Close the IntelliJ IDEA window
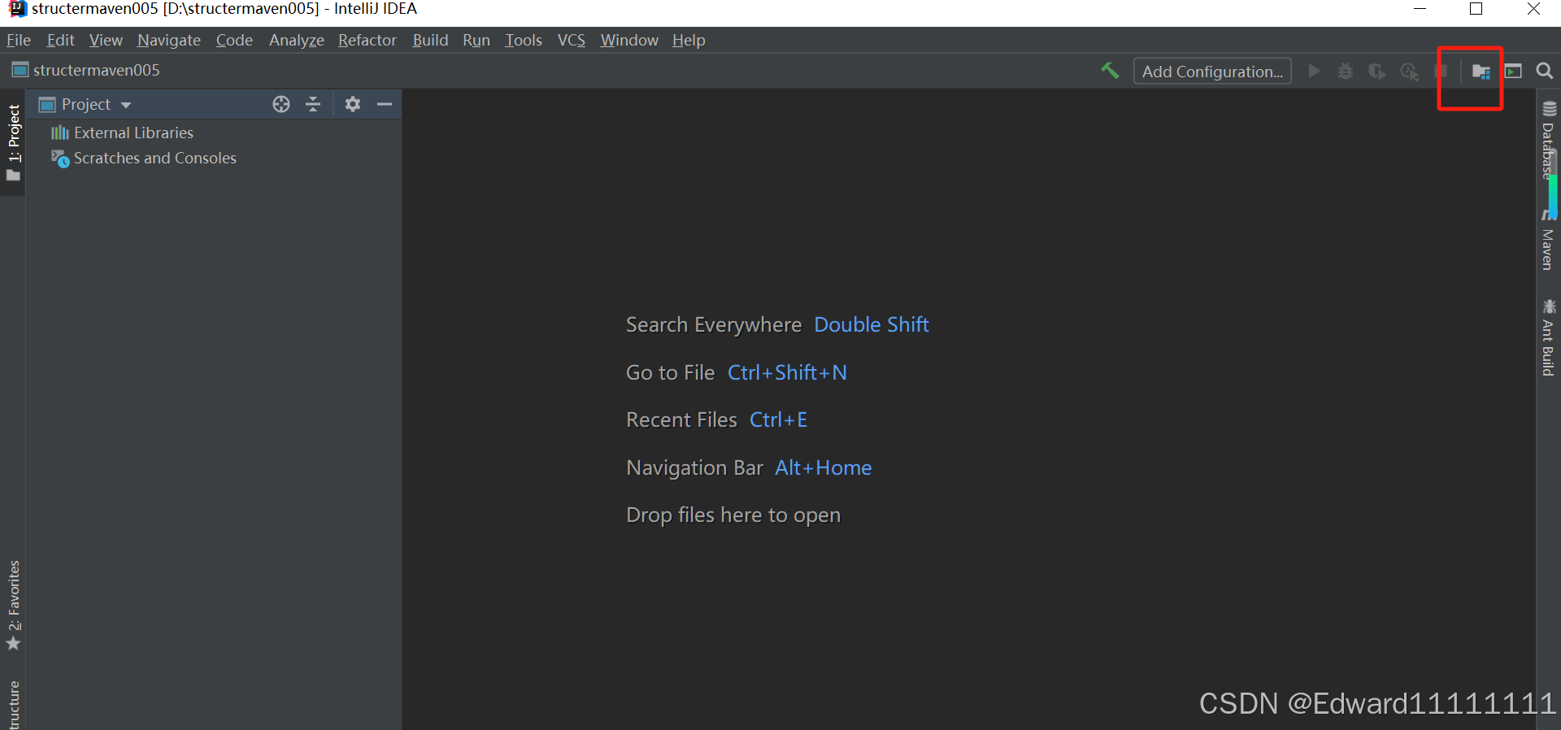This screenshot has width=1561, height=730. click(1533, 9)
